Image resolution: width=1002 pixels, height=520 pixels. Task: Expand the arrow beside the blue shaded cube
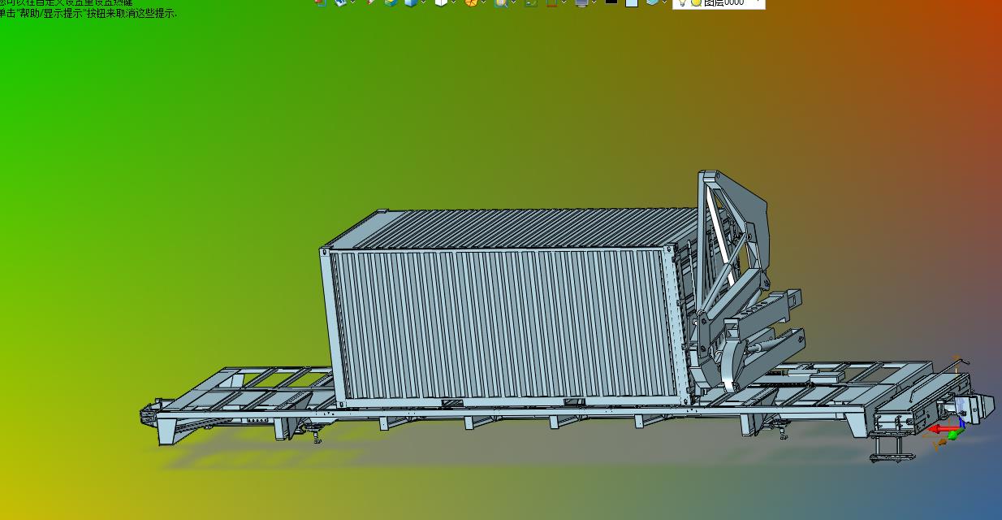425,2
